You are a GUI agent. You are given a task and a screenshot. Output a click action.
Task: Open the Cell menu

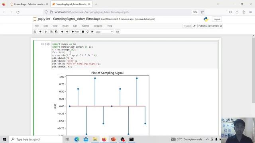pyautogui.click(x=75, y=26)
